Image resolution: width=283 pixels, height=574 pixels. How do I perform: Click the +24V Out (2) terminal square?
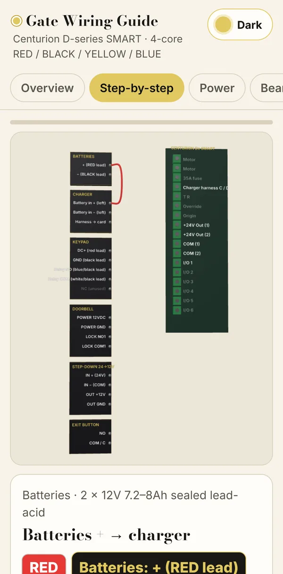pos(177,235)
